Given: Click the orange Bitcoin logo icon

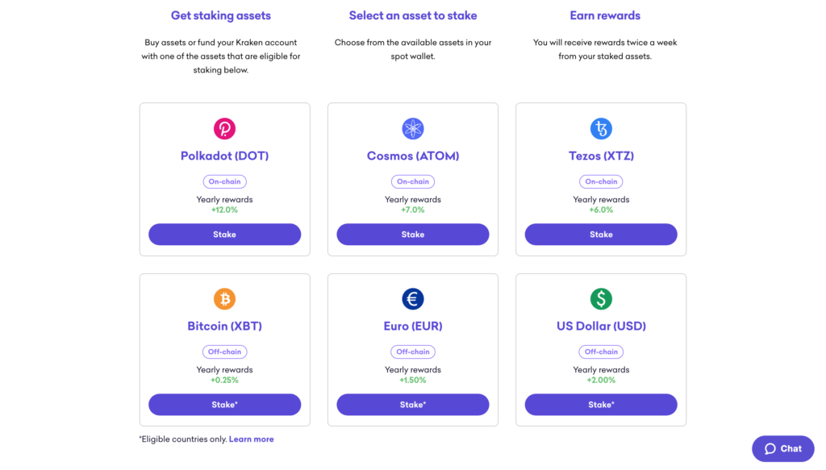Looking at the screenshot, I should point(224,299).
